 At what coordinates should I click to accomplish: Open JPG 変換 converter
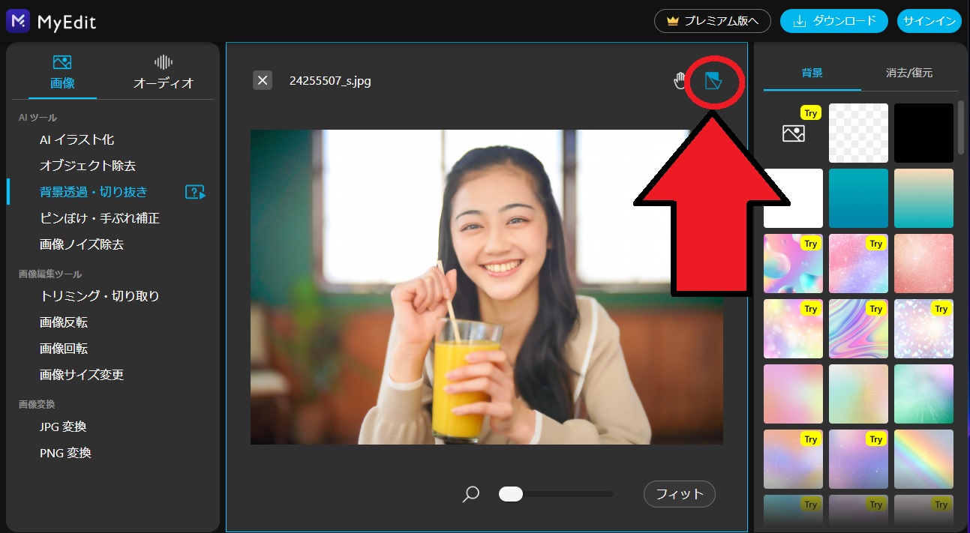[63, 427]
